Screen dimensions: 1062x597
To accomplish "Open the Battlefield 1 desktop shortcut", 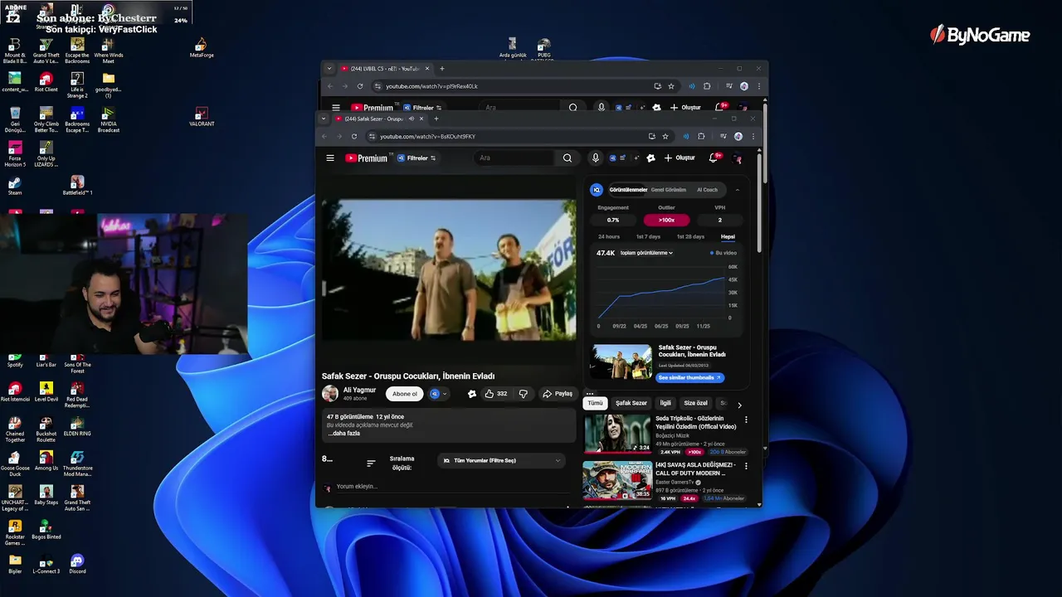I will (77, 186).
